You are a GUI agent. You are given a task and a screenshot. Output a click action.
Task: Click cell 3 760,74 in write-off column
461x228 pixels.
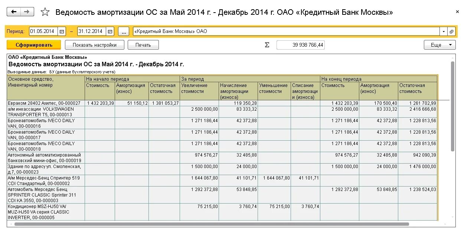click(x=305, y=212)
